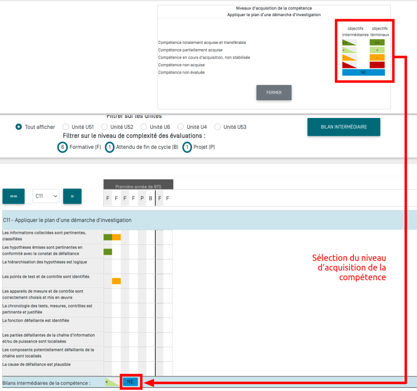Click the FERMER button
The image size is (417, 391).
click(273, 92)
